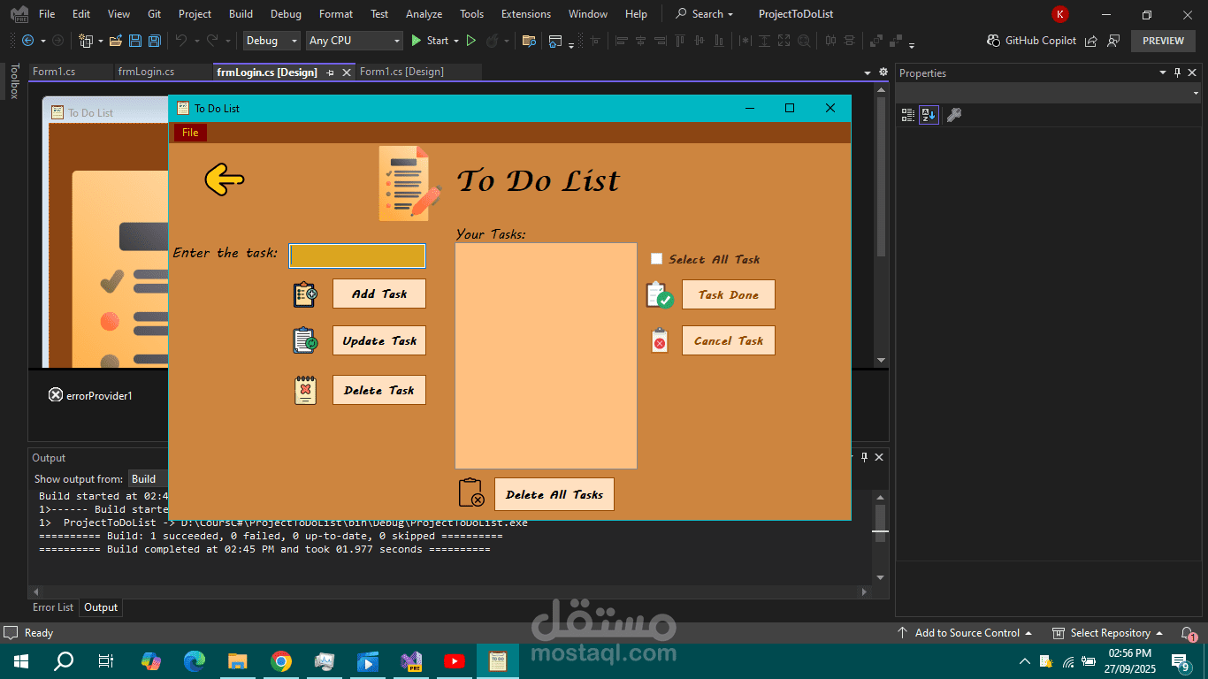Check the Select All Task checkbox
The width and height of the screenshot is (1208, 679).
click(x=657, y=258)
